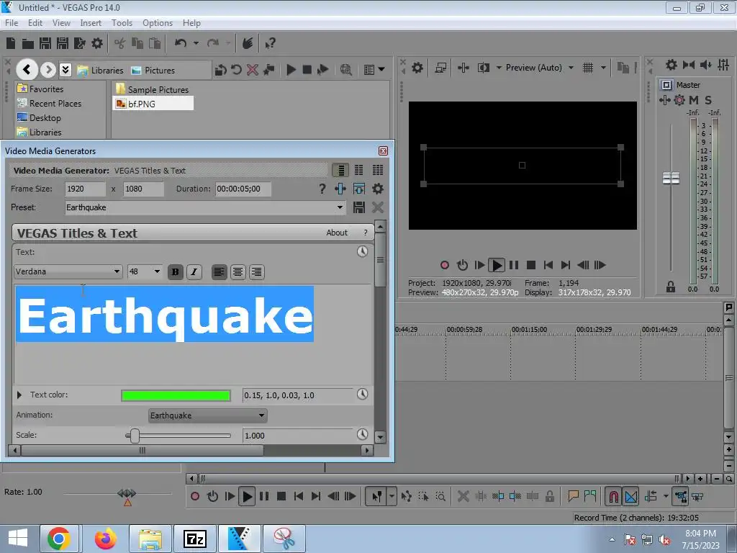The height and width of the screenshot is (553, 737).
Task: Mute the Master bus
Action: tap(694, 99)
